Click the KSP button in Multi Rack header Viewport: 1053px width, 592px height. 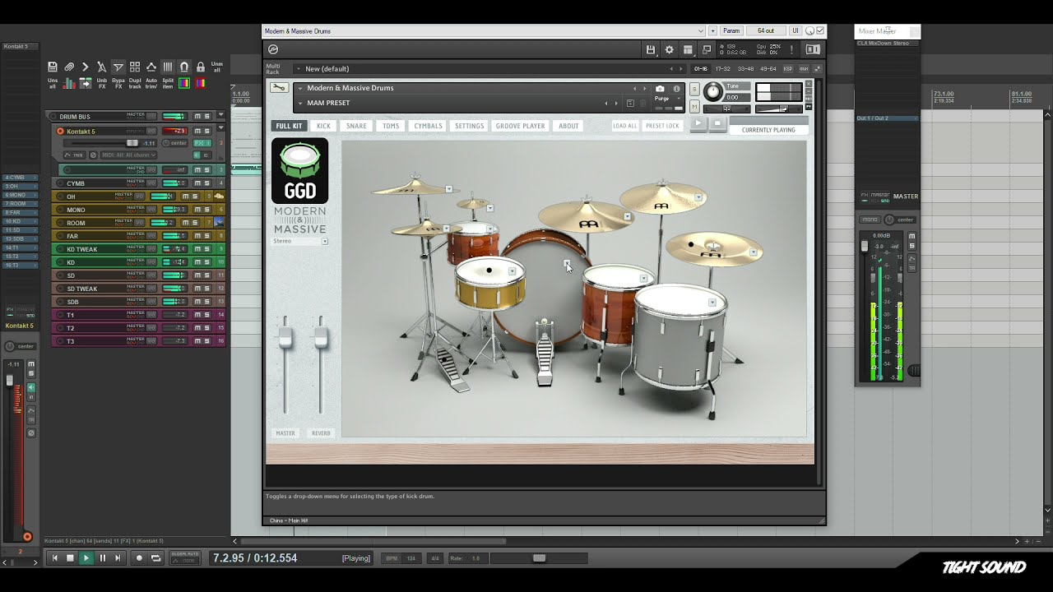(788, 69)
